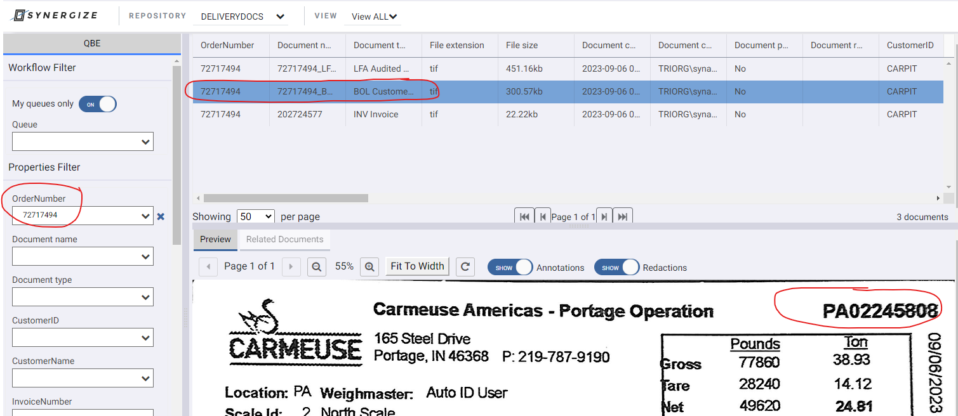Image resolution: width=958 pixels, height=416 pixels.
Task: Sort by File extension column header
Action: tap(460, 45)
